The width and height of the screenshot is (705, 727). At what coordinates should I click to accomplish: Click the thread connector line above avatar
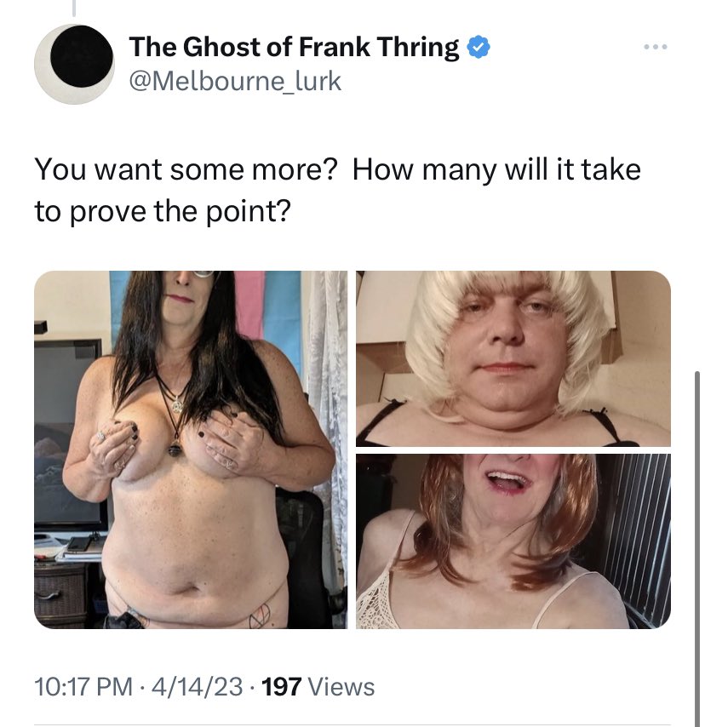[x=74, y=8]
